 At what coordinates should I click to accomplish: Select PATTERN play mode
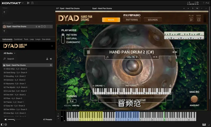click(71, 35)
